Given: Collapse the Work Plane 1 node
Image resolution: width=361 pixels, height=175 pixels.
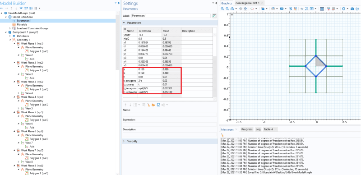Looking at the screenshot, I should point(14,43).
